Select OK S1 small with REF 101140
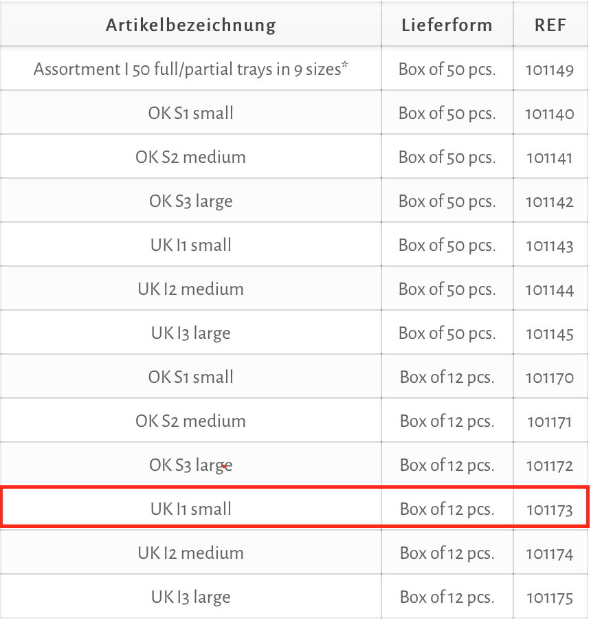The height and width of the screenshot is (620, 591). (x=294, y=113)
